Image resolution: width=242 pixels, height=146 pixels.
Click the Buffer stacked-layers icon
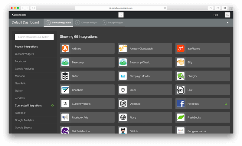click(65, 76)
